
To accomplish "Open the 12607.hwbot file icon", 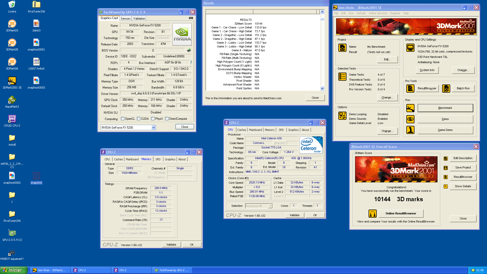I will point(36,62).
